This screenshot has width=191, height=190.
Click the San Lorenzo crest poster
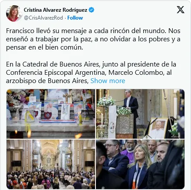pos(51,110)
